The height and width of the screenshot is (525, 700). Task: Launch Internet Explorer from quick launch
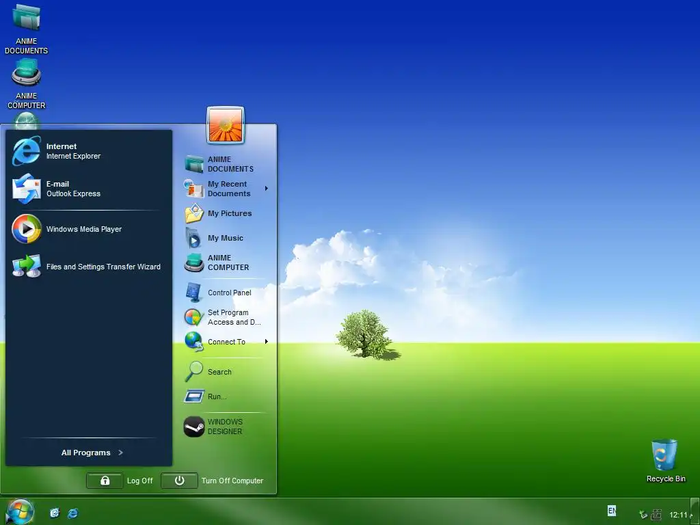pos(72,513)
